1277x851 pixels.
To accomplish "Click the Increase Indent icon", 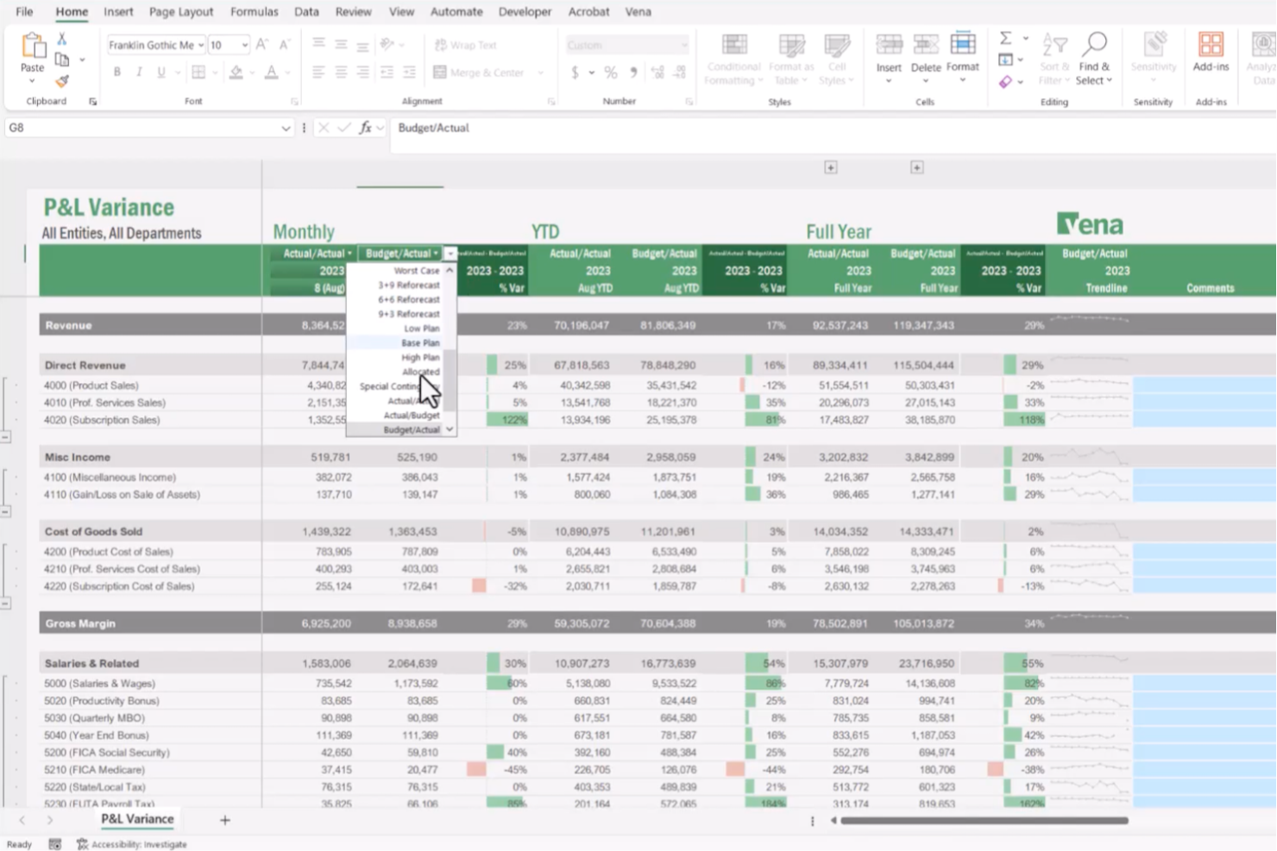I will coord(409,72).
